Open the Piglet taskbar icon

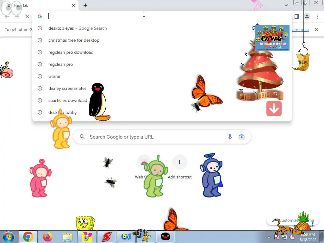pyautogui.click(x=87, y=237)
